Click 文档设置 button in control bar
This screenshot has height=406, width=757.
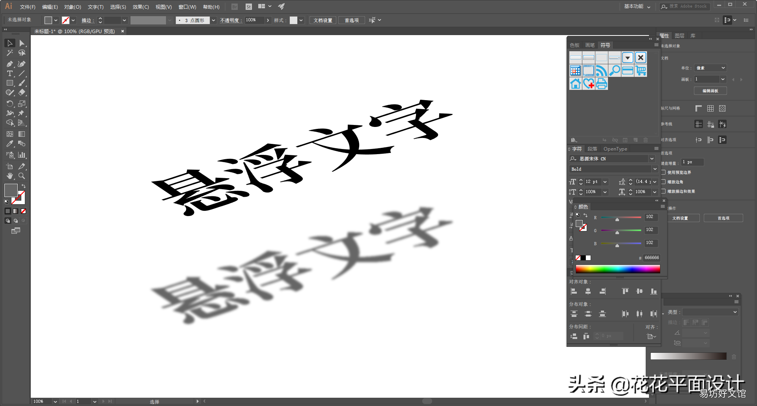[323, 20]
